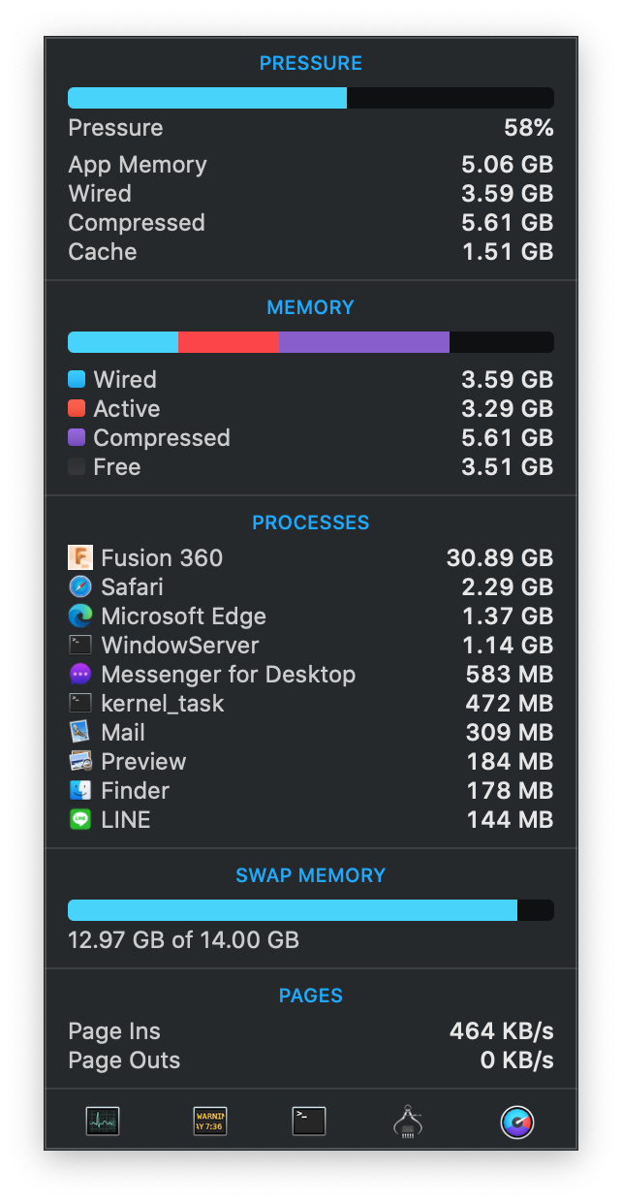The height and width of the screenshot is (1202, 622).
Task: Click the swap memory usage bar
Action: pos(311,910)
